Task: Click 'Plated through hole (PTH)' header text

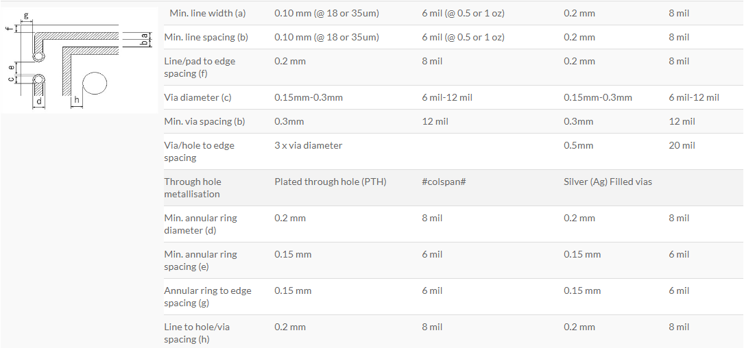Action: pyautogui.click(x=331, y=182)
